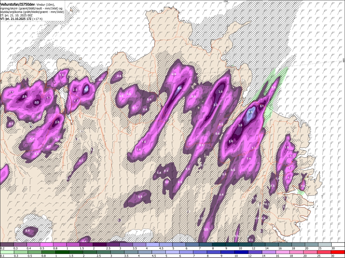Select the white swatch ending the upper legend
This screenshot has height=258, width=345.
338,245
